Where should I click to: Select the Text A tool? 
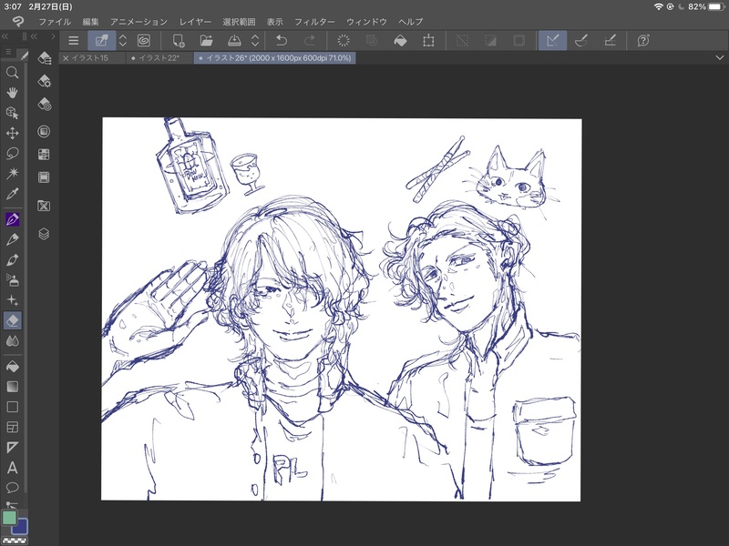[13, 468]
